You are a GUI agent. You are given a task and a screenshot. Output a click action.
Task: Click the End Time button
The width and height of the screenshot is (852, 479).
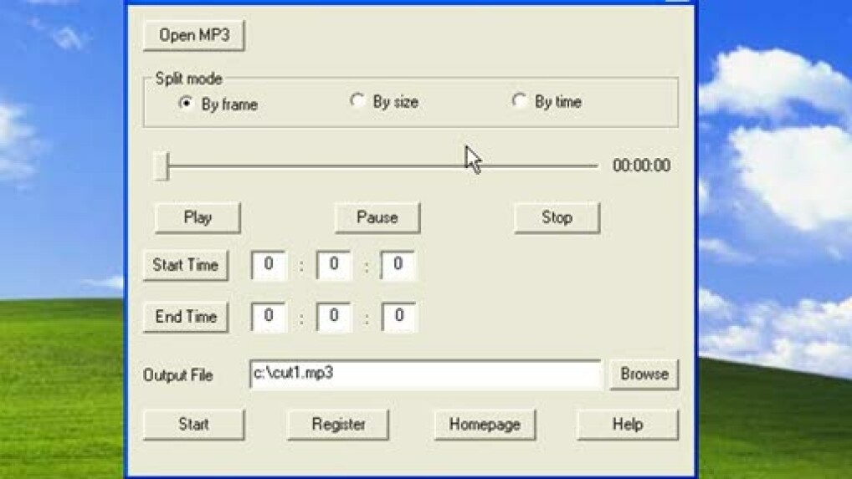click(x=185, y=317)
